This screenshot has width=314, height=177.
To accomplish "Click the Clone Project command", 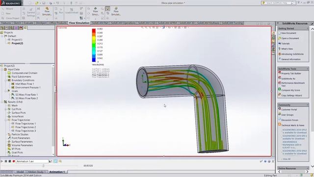I will tap(10, 18).
